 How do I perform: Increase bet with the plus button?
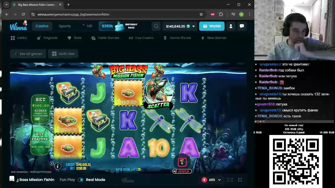tap(198, 165)
